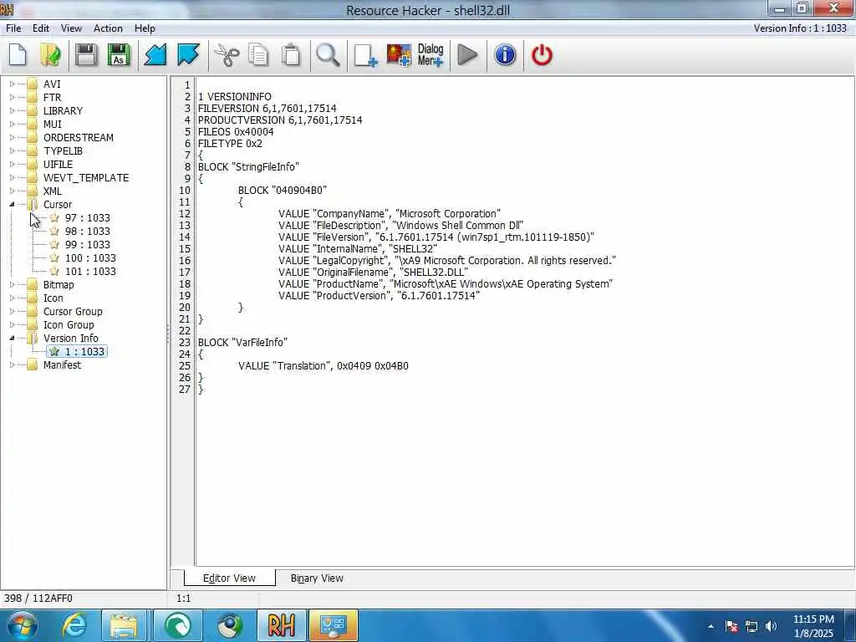Click the Open file icon

pyautogui.click(x=51, y=55)
